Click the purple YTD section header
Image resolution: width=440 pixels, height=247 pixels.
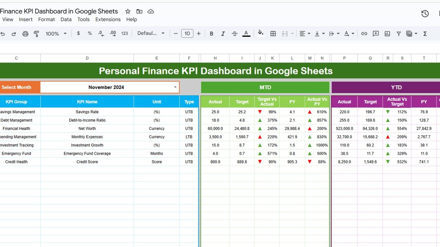(x=386, y=87)
